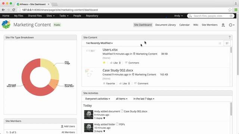The height and width of the screenshot is (134, 239).
Task: Click Add Users in Site Members
Action: 68,126
